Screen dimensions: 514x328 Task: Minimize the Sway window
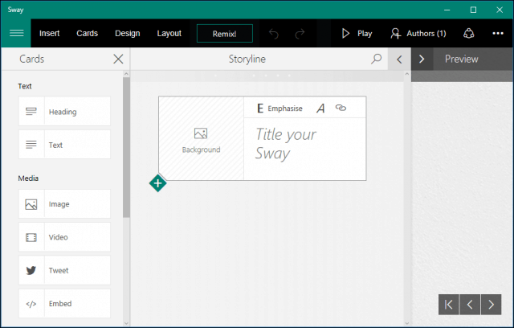[447, 10]
